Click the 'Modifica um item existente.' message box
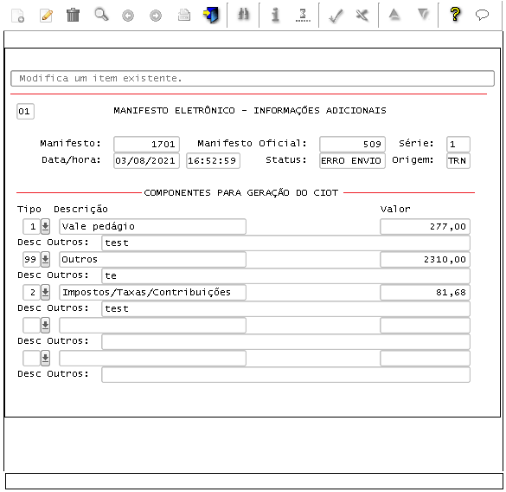Image resolution: width=506 pixels, height=492 pixels. click(253, 79)
